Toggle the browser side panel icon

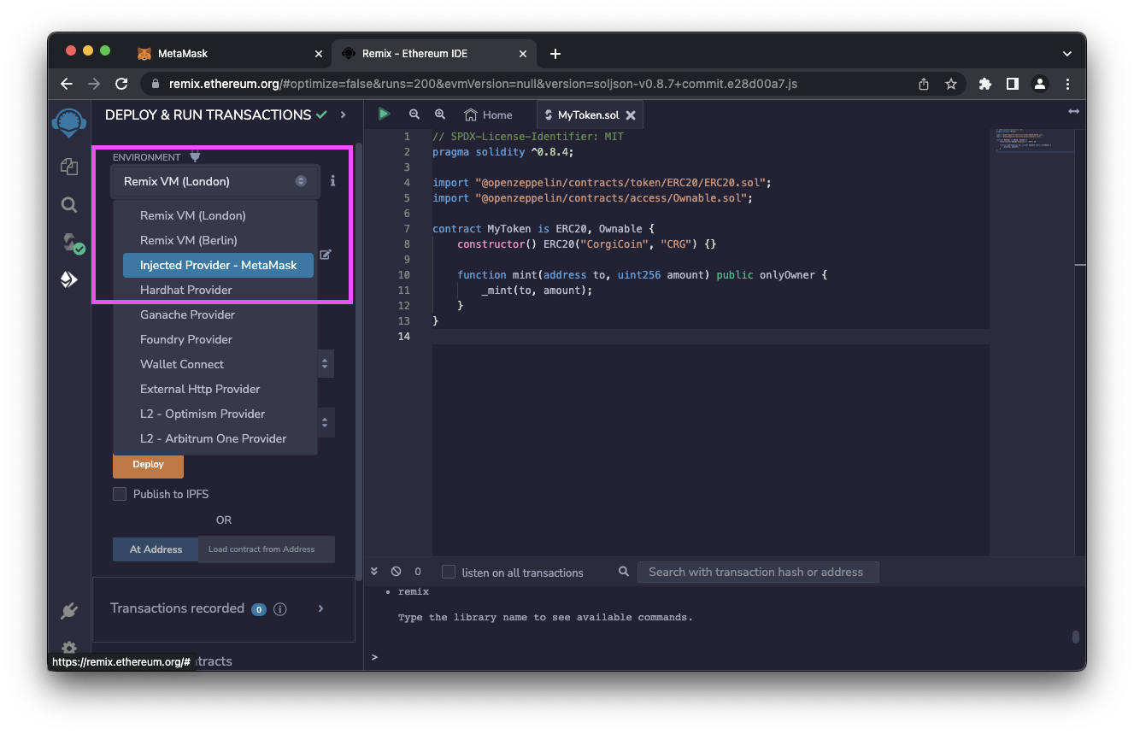1012,84
